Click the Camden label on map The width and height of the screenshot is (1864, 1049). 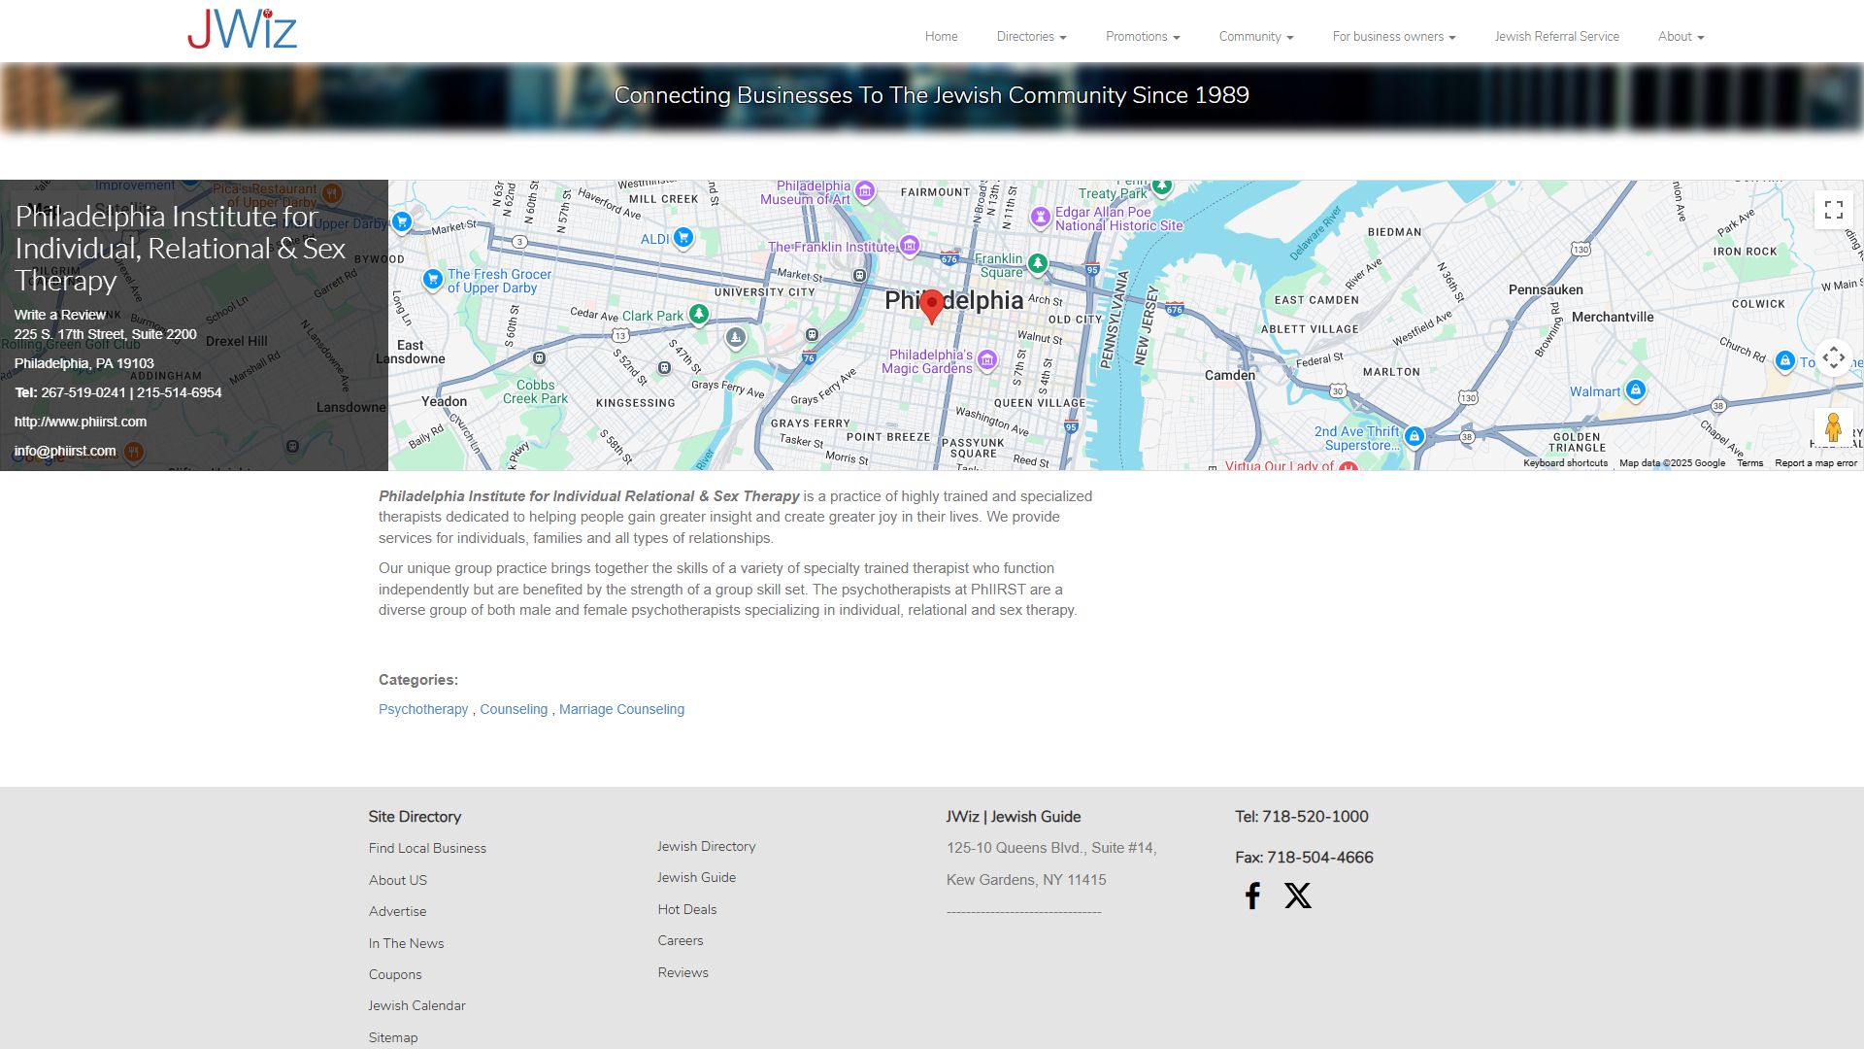[1230, 375]
